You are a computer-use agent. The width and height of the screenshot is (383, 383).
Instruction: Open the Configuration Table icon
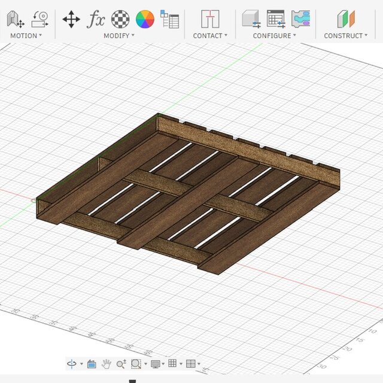276,19
